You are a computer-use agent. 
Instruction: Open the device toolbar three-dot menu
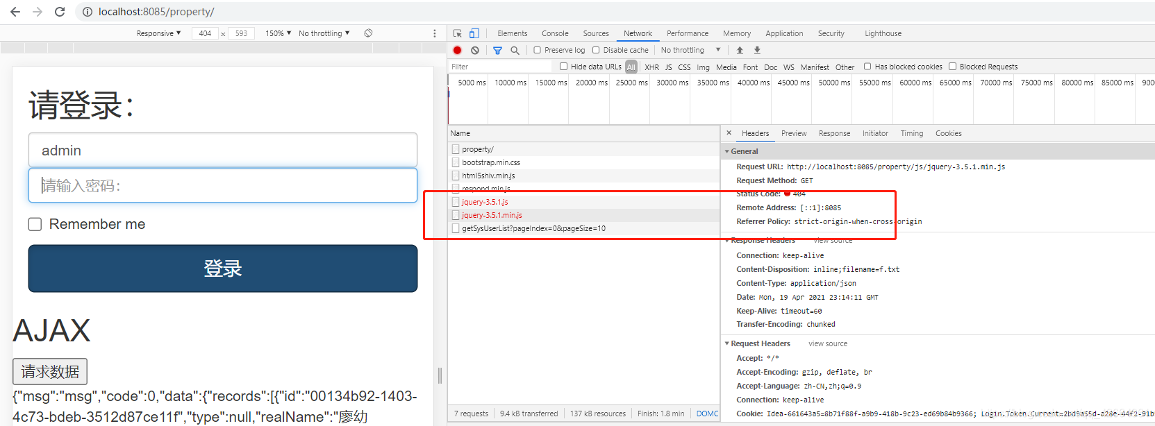coord(435,33)
